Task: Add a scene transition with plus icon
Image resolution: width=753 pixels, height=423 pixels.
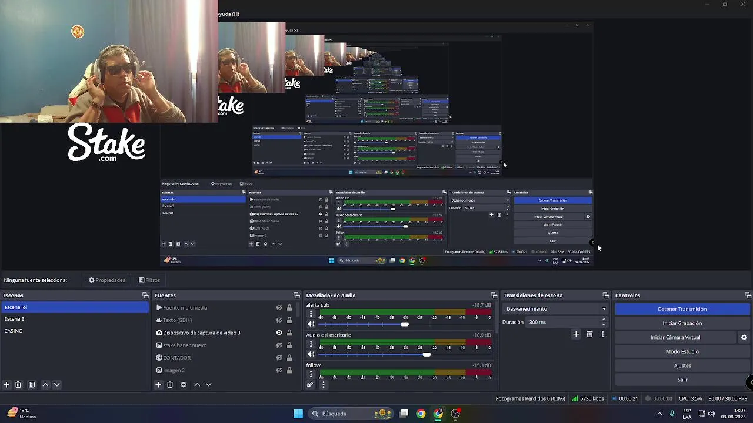Action: (x=576, y=334)
